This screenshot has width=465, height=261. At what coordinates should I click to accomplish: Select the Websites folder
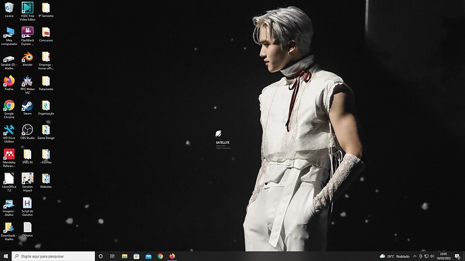tap(46, 180)
